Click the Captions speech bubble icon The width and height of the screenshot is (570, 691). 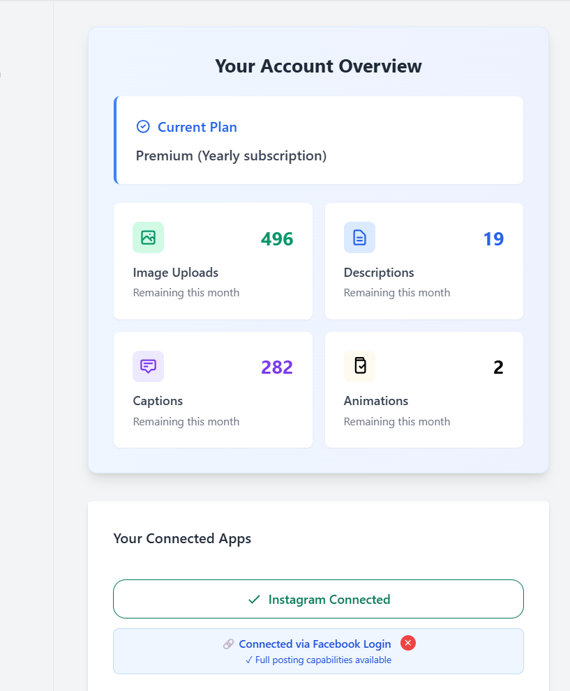coord(148,366)
